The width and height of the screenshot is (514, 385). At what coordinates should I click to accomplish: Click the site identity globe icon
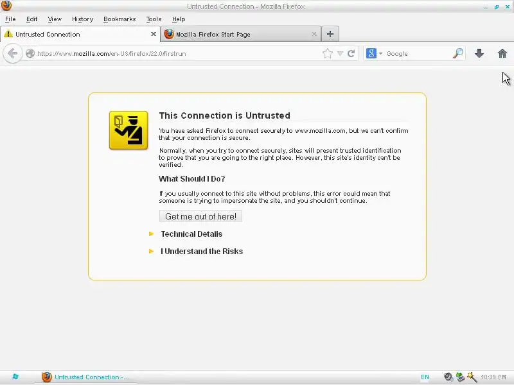(x=30, y=53)
